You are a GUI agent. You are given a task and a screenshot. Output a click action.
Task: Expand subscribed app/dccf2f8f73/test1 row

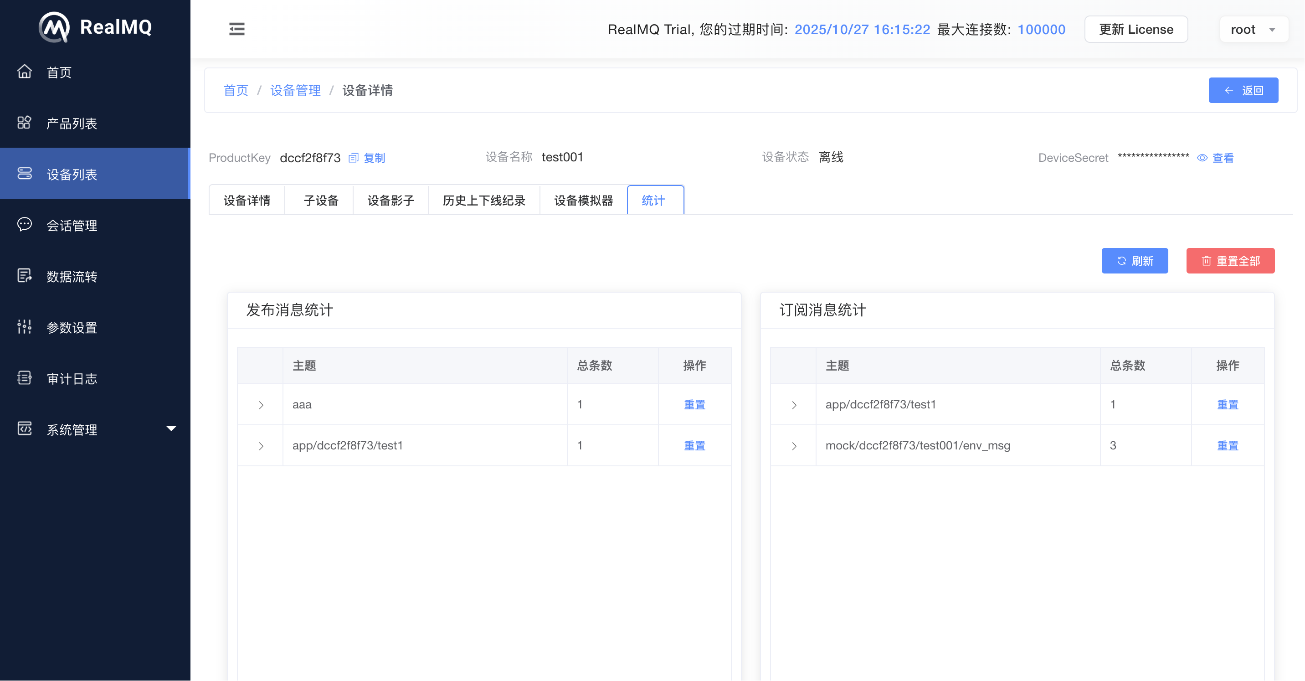click(794, 405)
